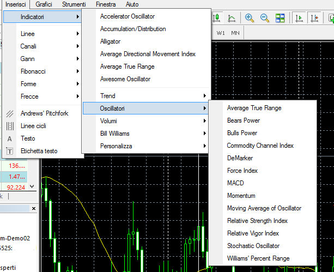Insert Average True Range from Indicatori list

click(x=127, y=67)
